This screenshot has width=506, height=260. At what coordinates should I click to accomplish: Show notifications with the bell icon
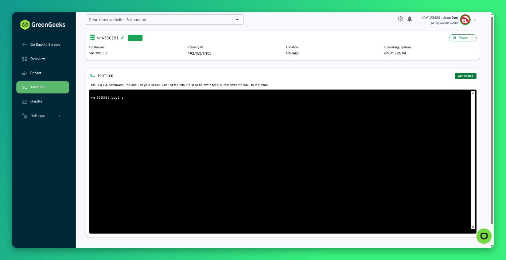410,19
